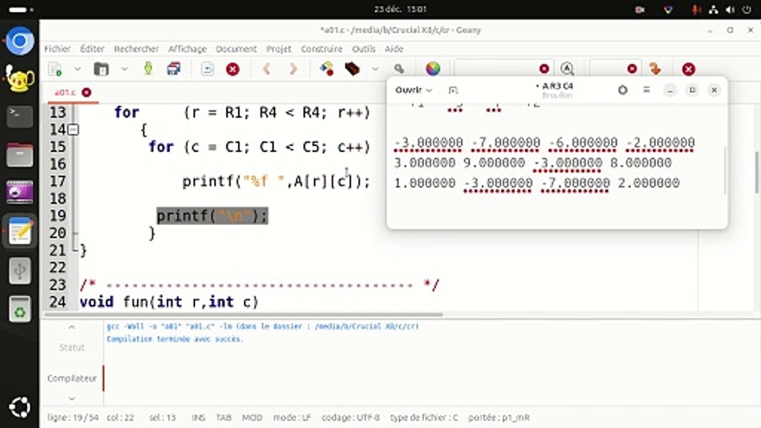Close the a01.c tab
761x428 pixels.
(x=87, y=92)
